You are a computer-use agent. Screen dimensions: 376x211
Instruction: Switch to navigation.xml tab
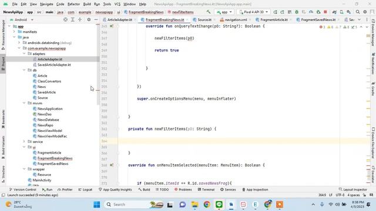point(236,19)
